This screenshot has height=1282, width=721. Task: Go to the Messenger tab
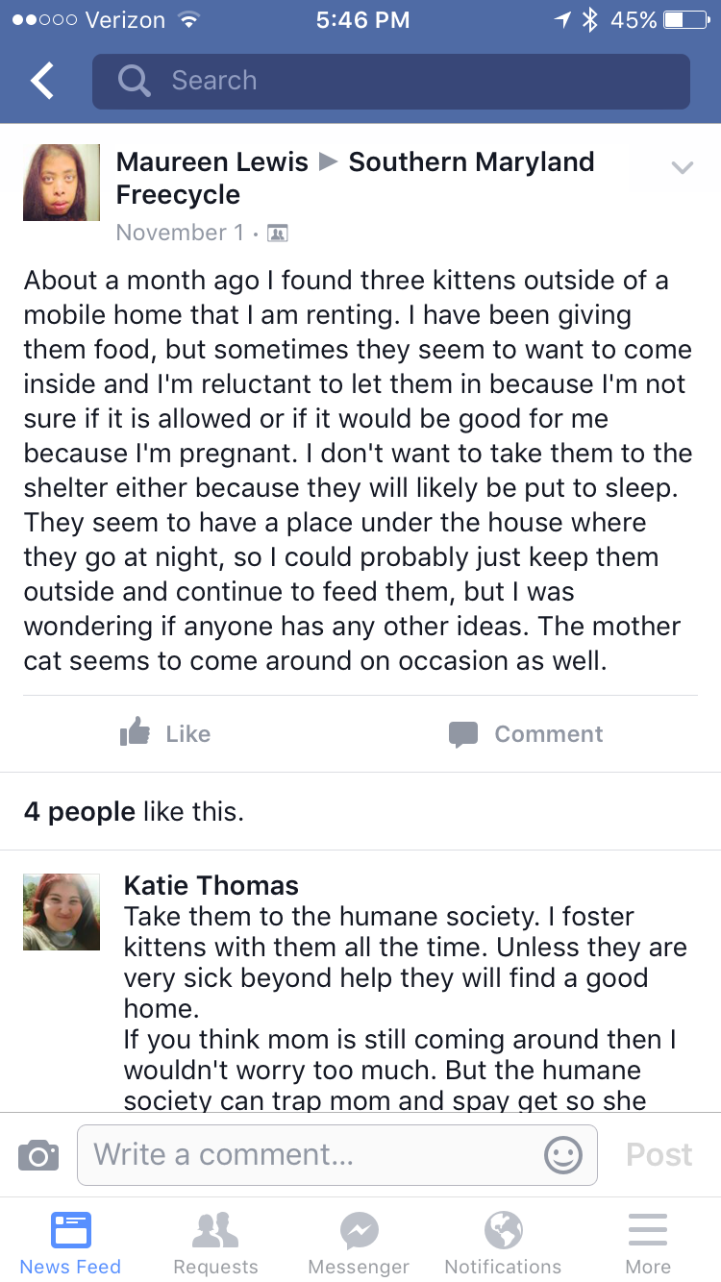(359, 1240)
